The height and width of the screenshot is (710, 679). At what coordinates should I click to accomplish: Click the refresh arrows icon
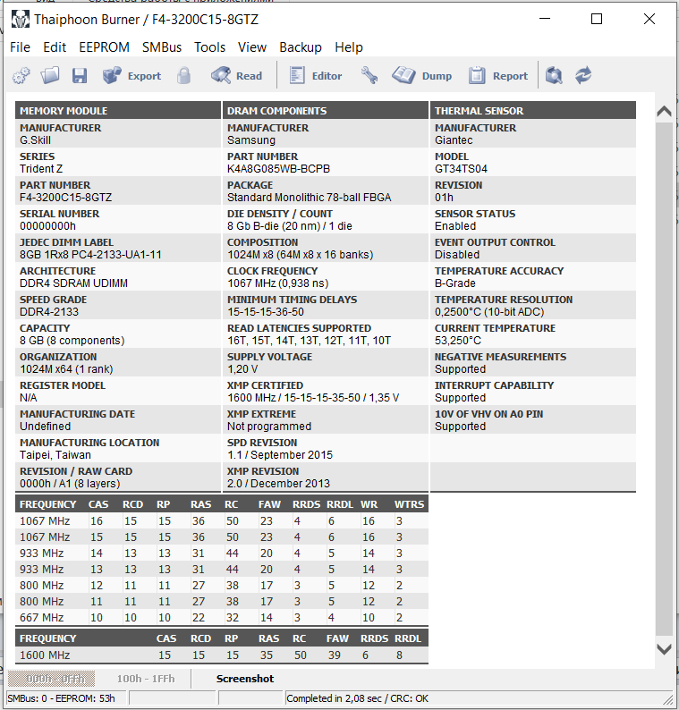pyautogui.click(x=583, y=76)
